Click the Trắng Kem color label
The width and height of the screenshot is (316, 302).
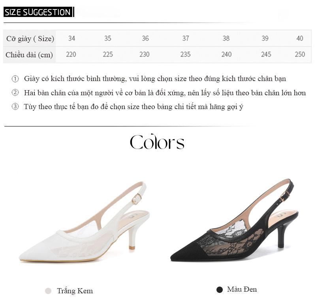75,291
